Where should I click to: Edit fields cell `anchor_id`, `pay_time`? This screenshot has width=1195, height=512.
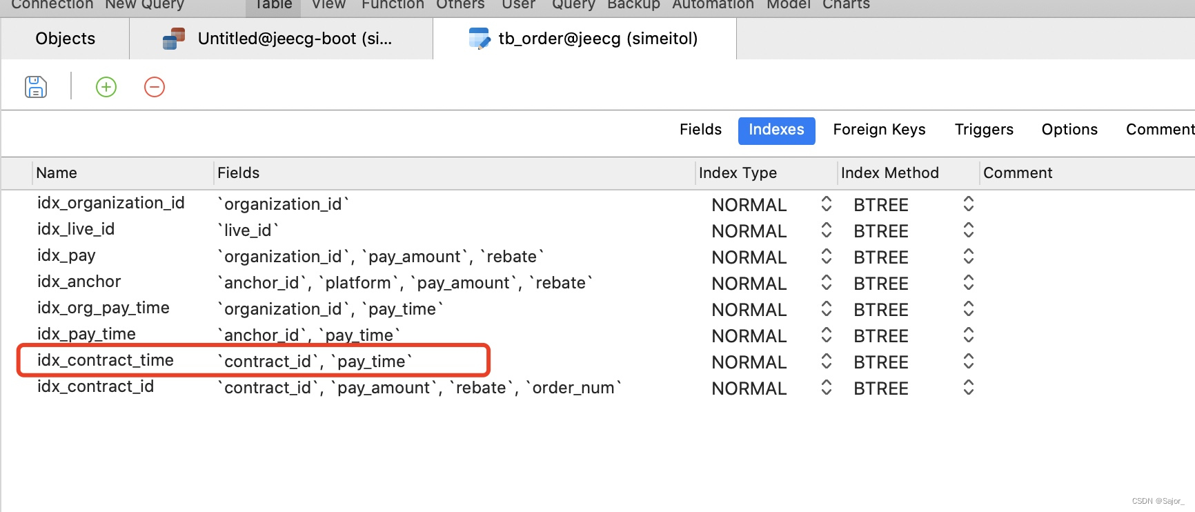309,335
